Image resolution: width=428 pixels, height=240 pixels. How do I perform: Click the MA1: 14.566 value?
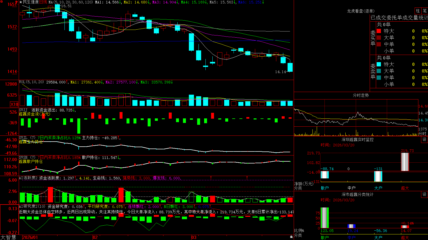coord(108,2)
